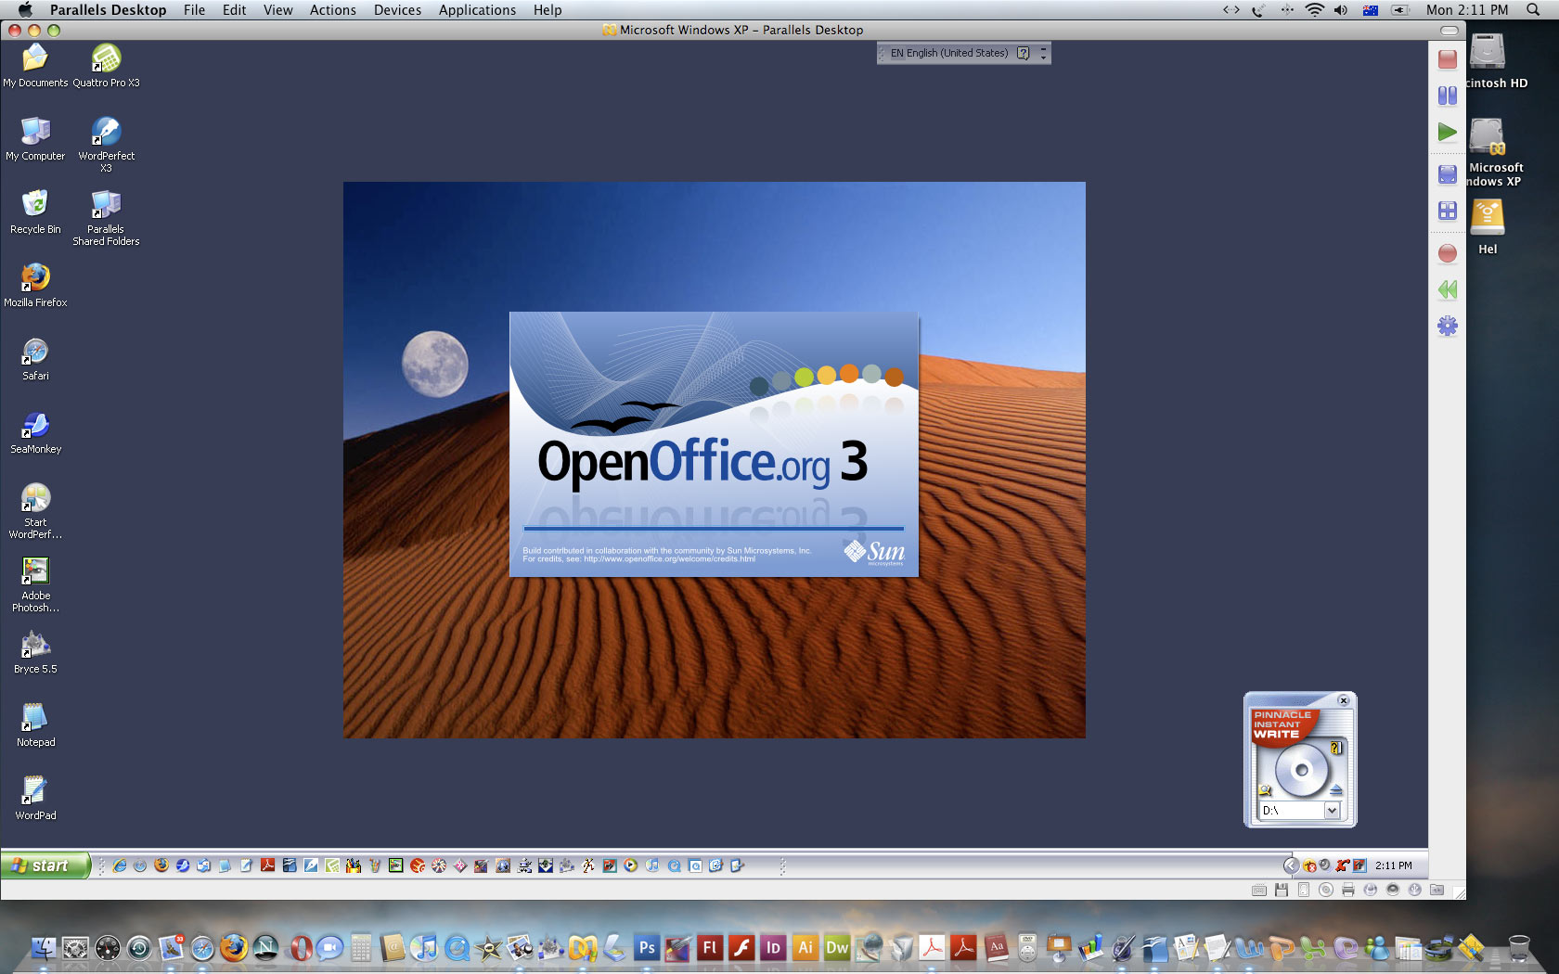Screen dimensions: 1559x974
Task: Open the View menu
Action: [277, 10]
